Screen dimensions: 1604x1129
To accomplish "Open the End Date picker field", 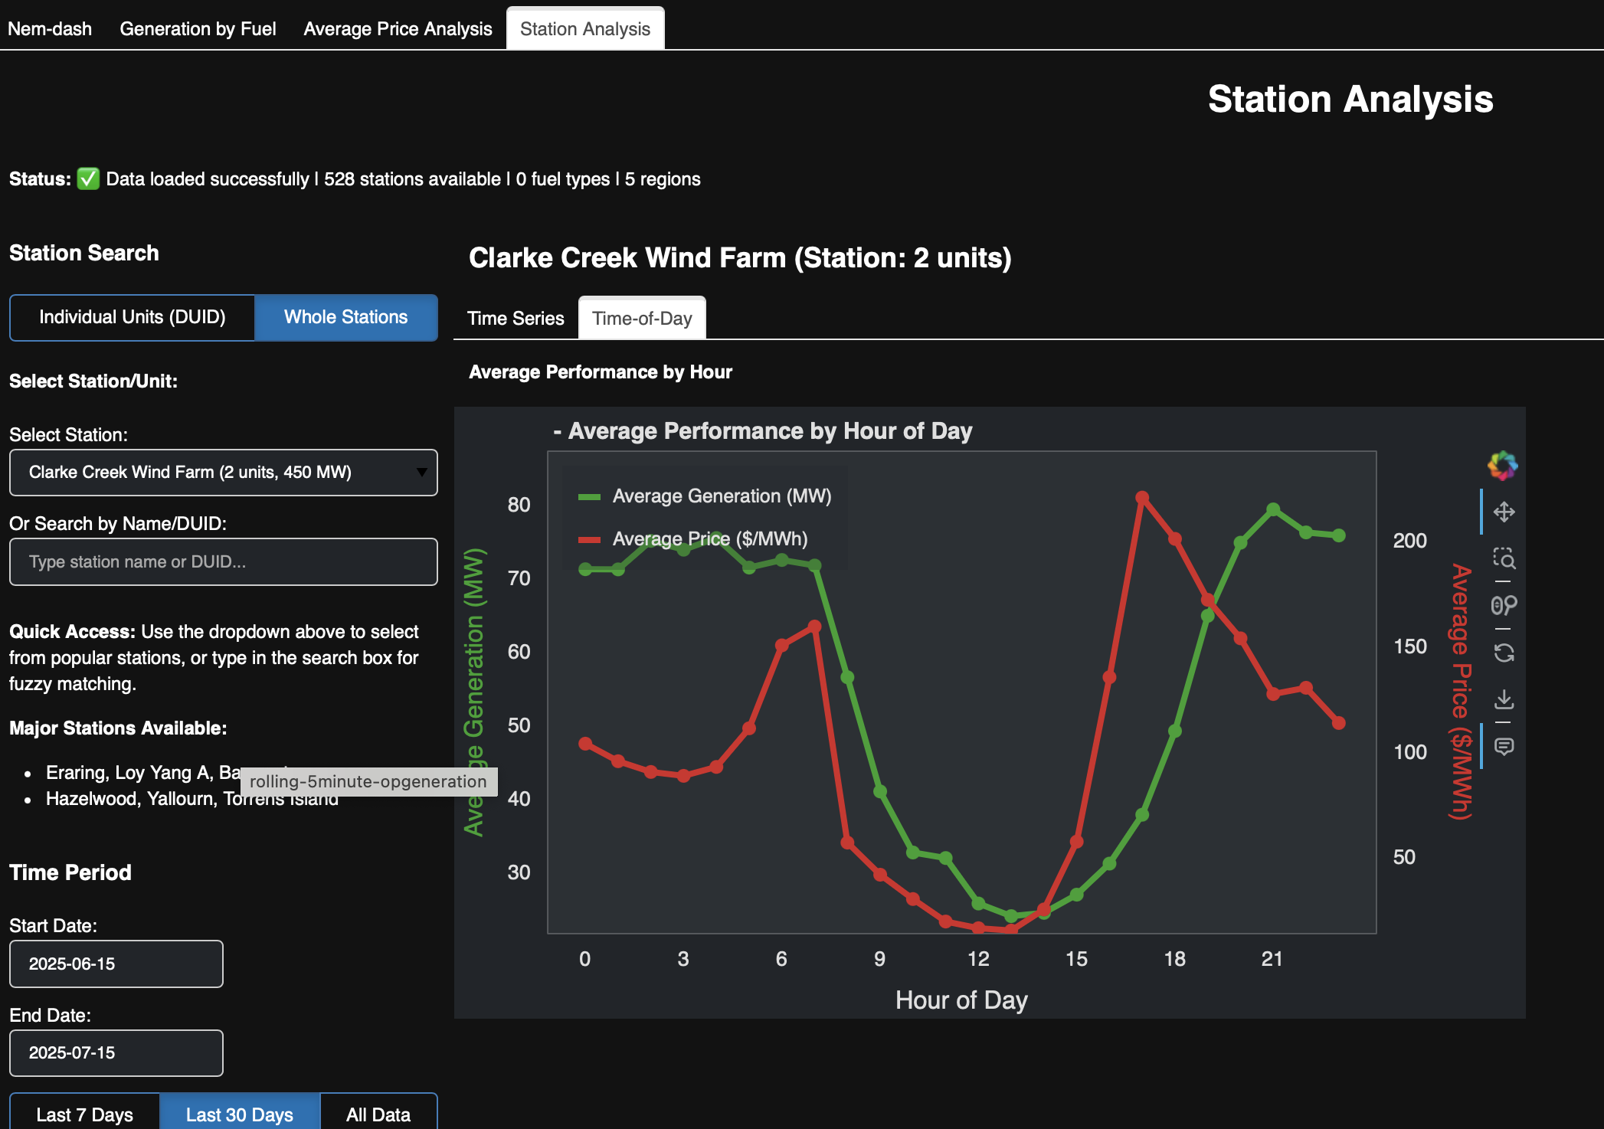I will point(116,1052).
